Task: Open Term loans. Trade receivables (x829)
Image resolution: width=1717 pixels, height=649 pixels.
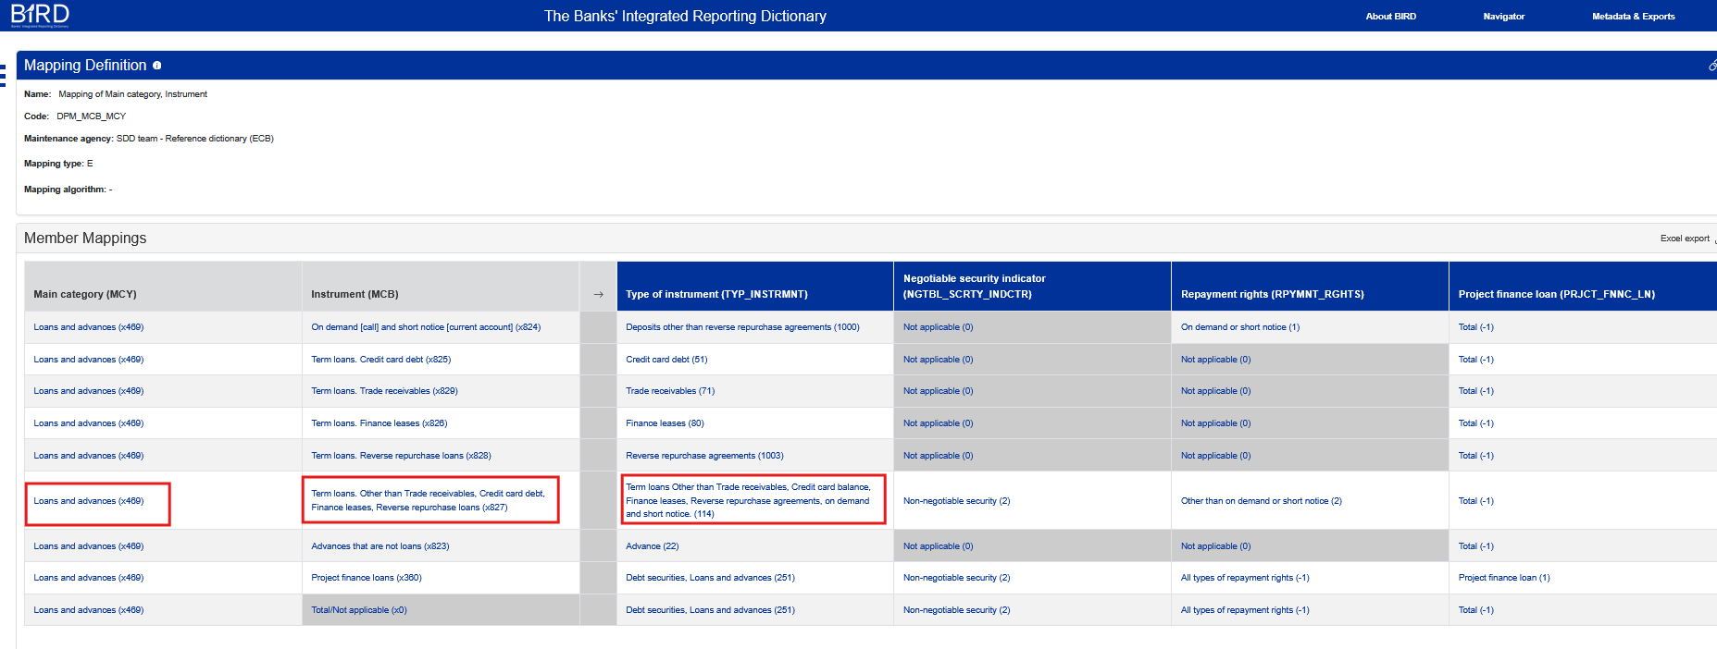Action: (384, 391)
